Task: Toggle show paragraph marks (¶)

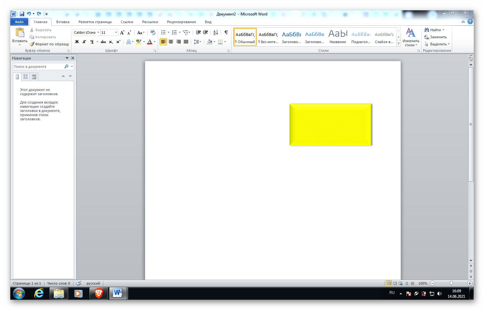Action: click(x=226, y=32)
